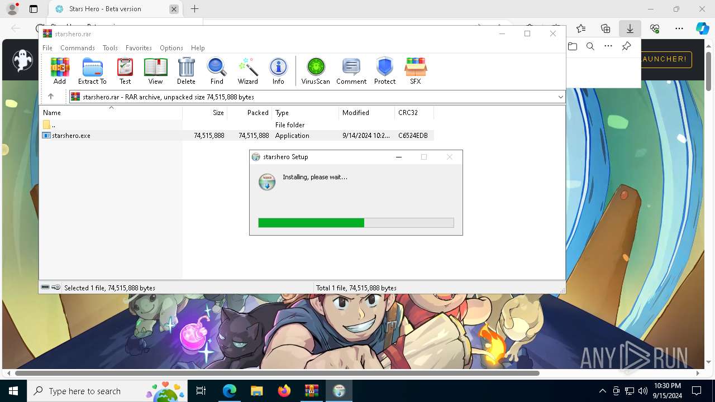Click the ghost logo on the webpage
This screenshot has height=402, width=715.
coord(23,60)
